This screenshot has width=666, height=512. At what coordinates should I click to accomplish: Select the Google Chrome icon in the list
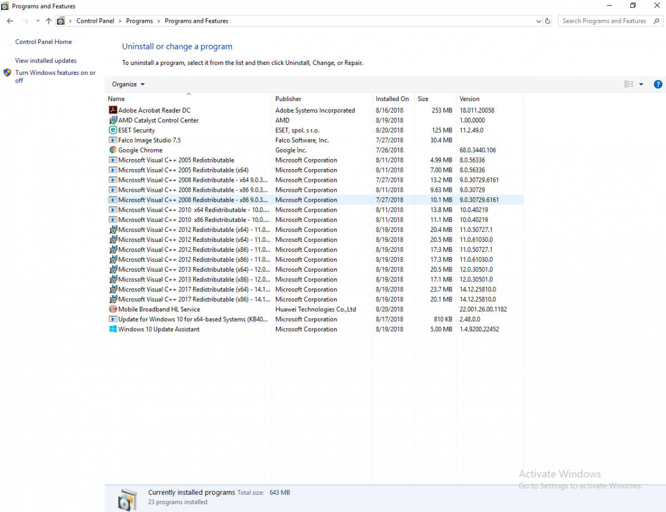tap(113, 150)
